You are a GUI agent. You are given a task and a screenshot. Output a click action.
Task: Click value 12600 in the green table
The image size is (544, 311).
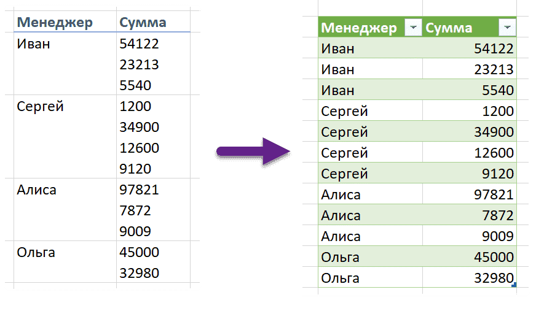494,153
